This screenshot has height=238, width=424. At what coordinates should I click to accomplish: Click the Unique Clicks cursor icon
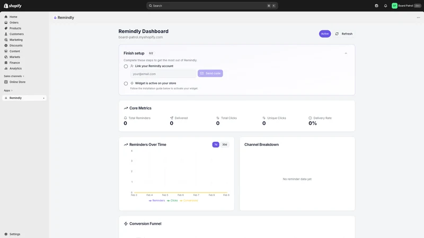(x=264, y=118)
